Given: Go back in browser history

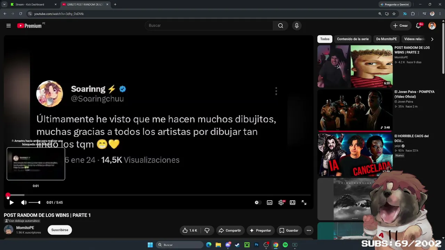Looking at the screenshot, I should click(5, 14).
